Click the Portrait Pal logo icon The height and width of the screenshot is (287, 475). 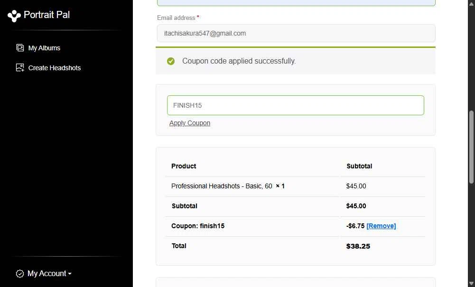tap(14, 16)
